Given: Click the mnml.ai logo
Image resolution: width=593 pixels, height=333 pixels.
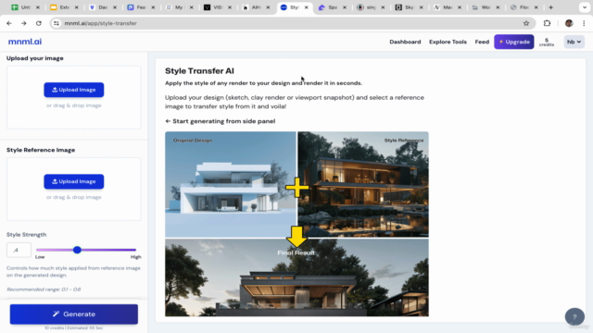Looking at the screenshot, I should point(25,42).
